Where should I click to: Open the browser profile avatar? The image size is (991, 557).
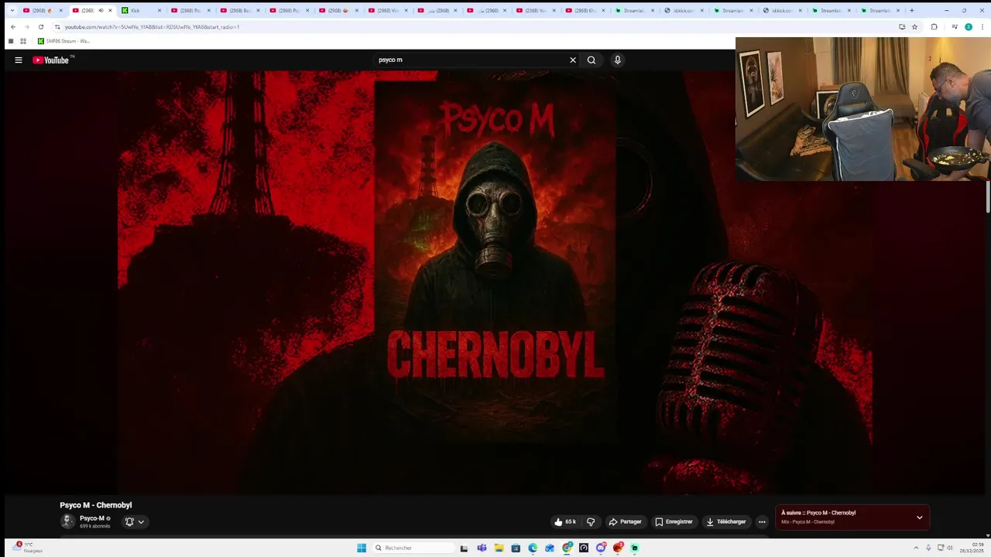pyautogui.click(x=969, y=26)
